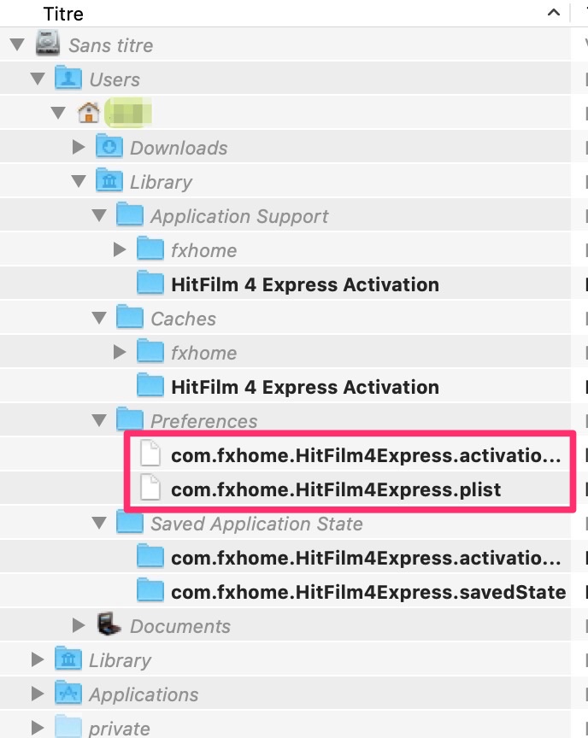Select the Saved Application State label
Image resolution: width=588 pixels, height=738 pixels.
256,524
